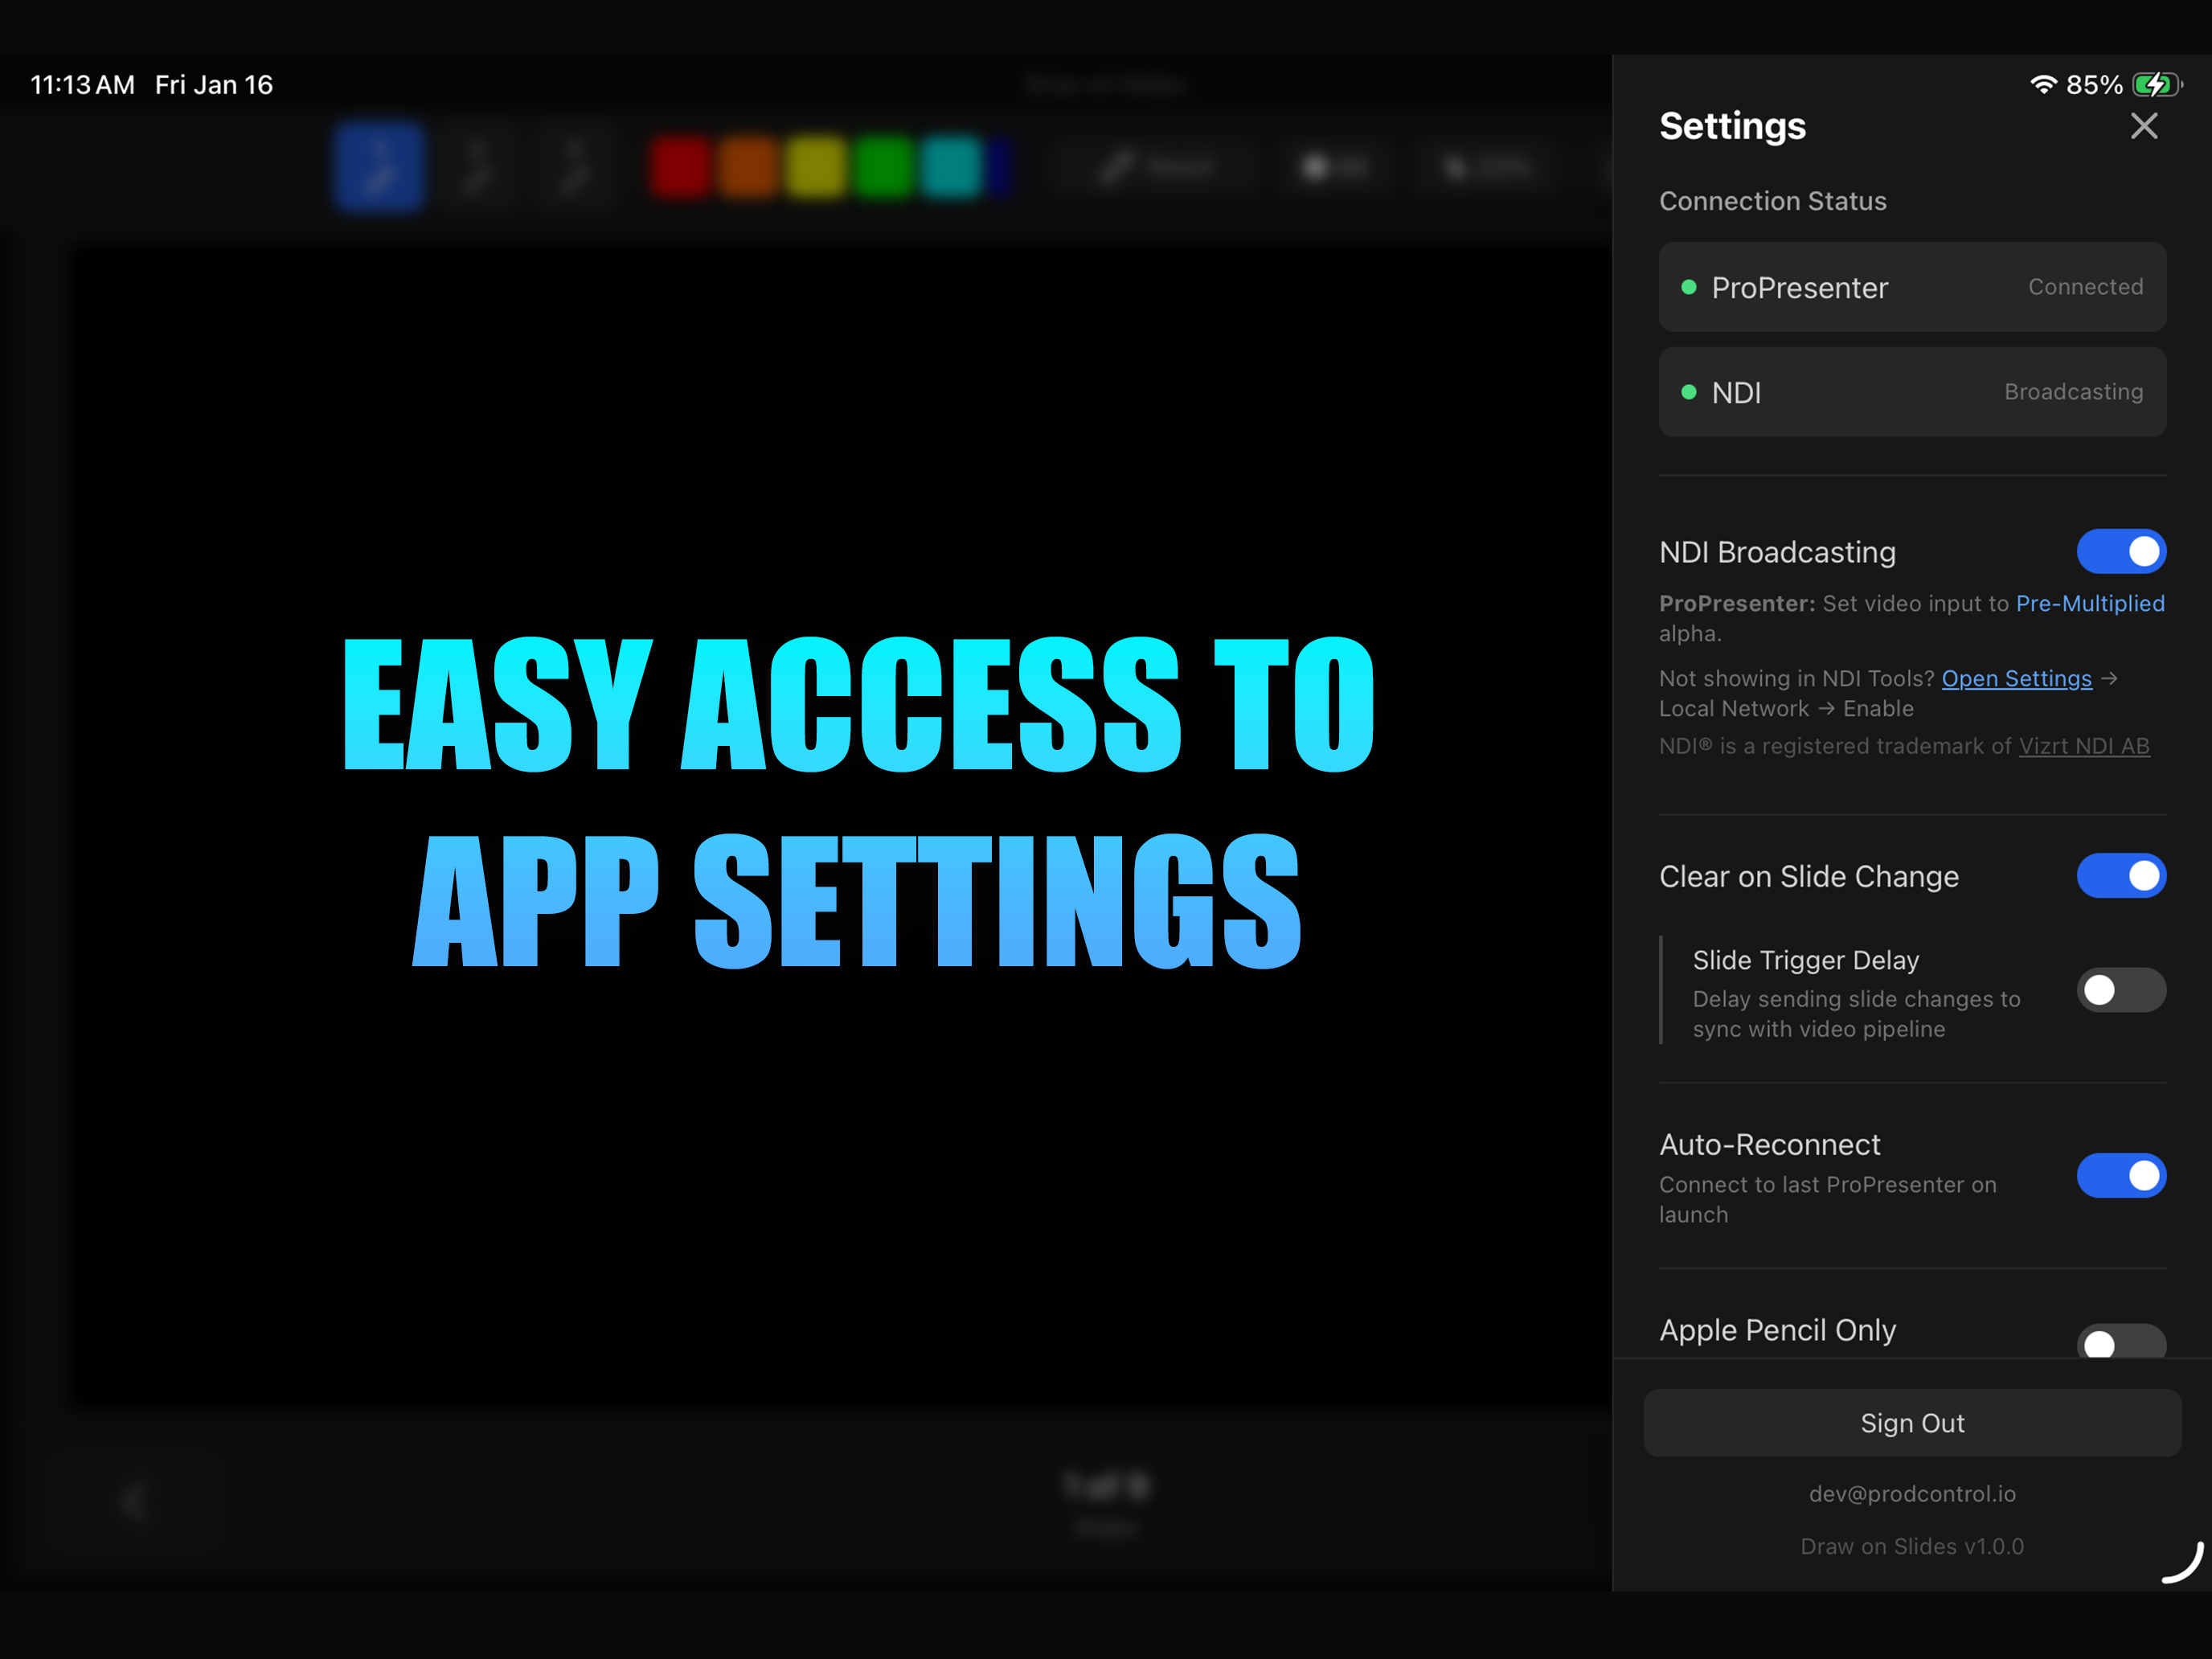The image size is (2212, 1659).
Task: Tap the Fri Jan 16 date
Action: coord(214,85)
